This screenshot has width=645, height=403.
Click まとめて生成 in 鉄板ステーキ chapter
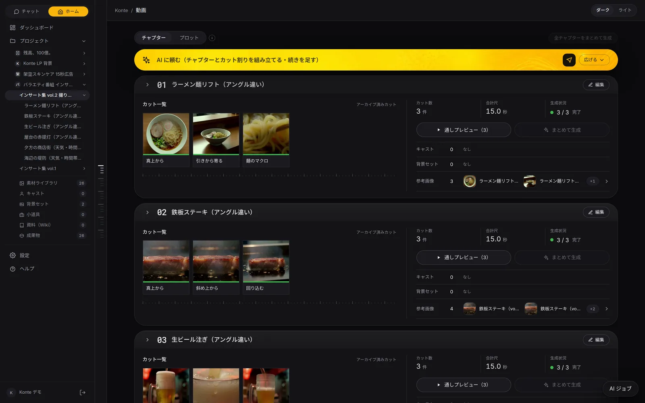562,258
